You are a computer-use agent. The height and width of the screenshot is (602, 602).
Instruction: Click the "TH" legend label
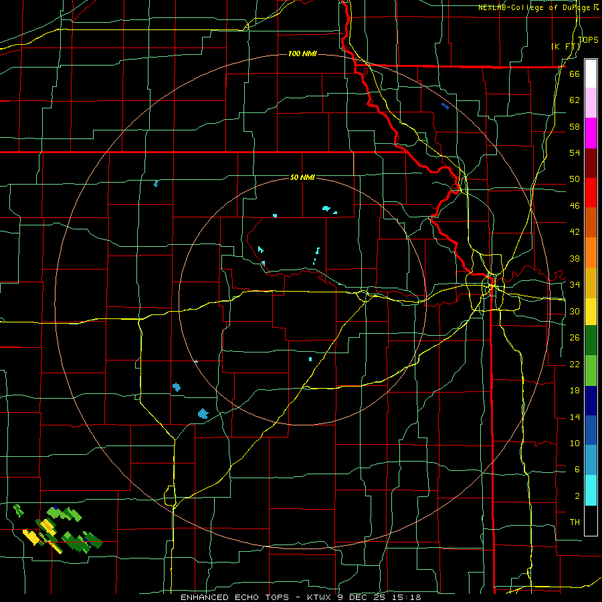[x=575, y=522]
